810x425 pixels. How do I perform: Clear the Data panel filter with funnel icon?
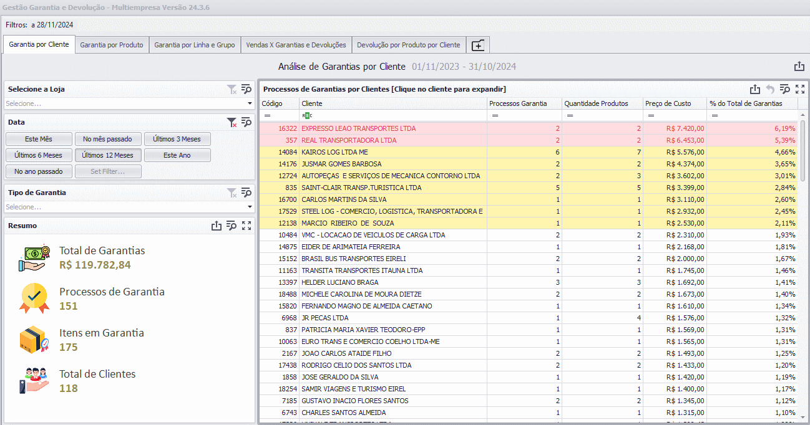tap(232, 122)
